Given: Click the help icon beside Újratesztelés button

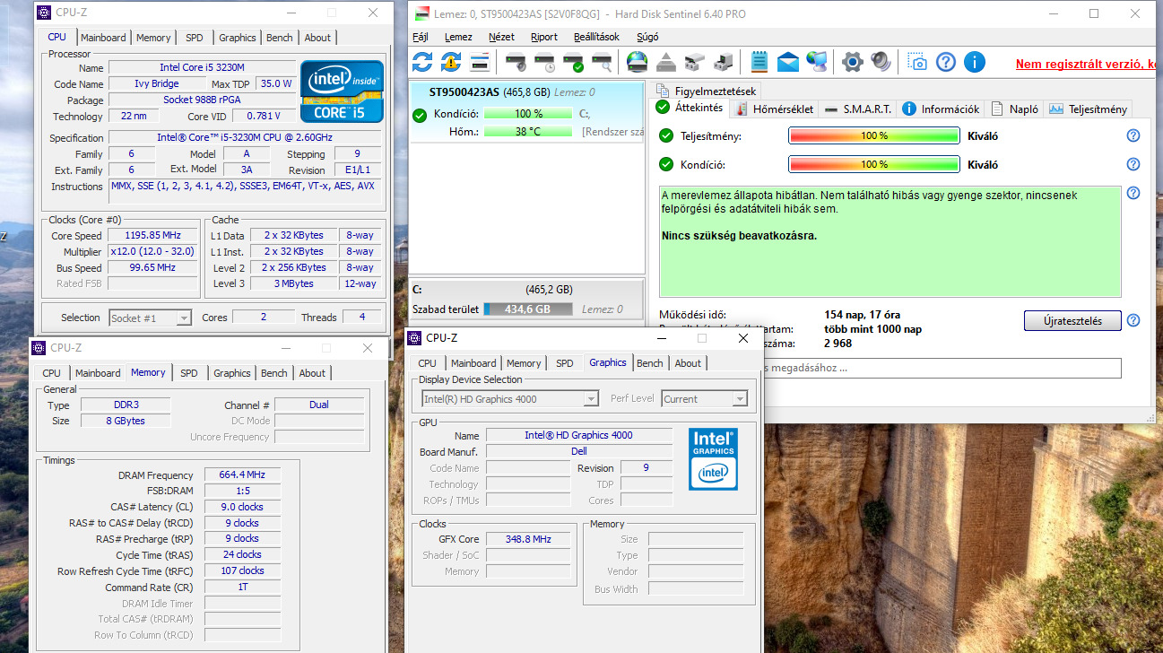Looking at the screenshot, I should point(1133,320).
